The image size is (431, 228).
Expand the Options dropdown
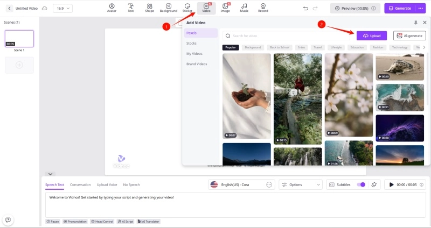click(x=301, y=184)
